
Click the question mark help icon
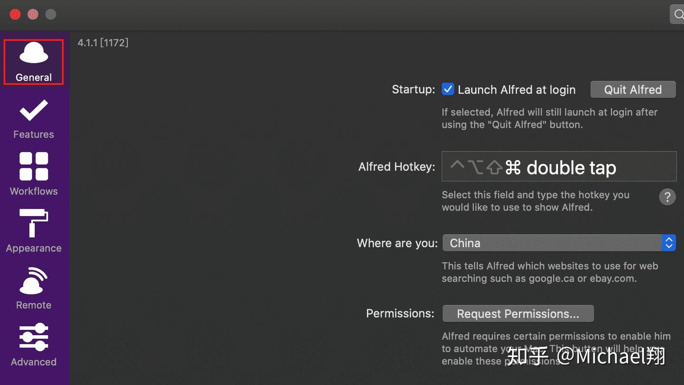[667, 197]
